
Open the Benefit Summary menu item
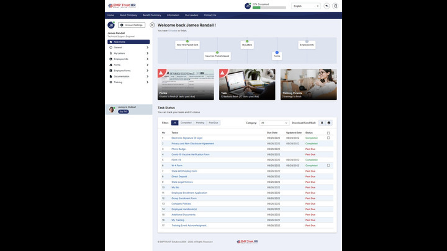151,15
